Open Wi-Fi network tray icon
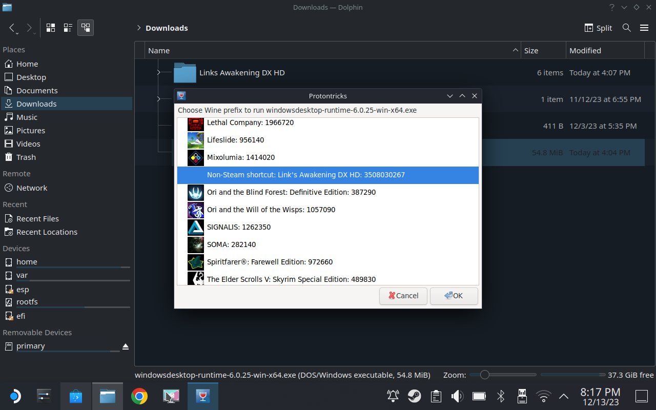This screenshot has height=410, width=656. click(543, 396)
